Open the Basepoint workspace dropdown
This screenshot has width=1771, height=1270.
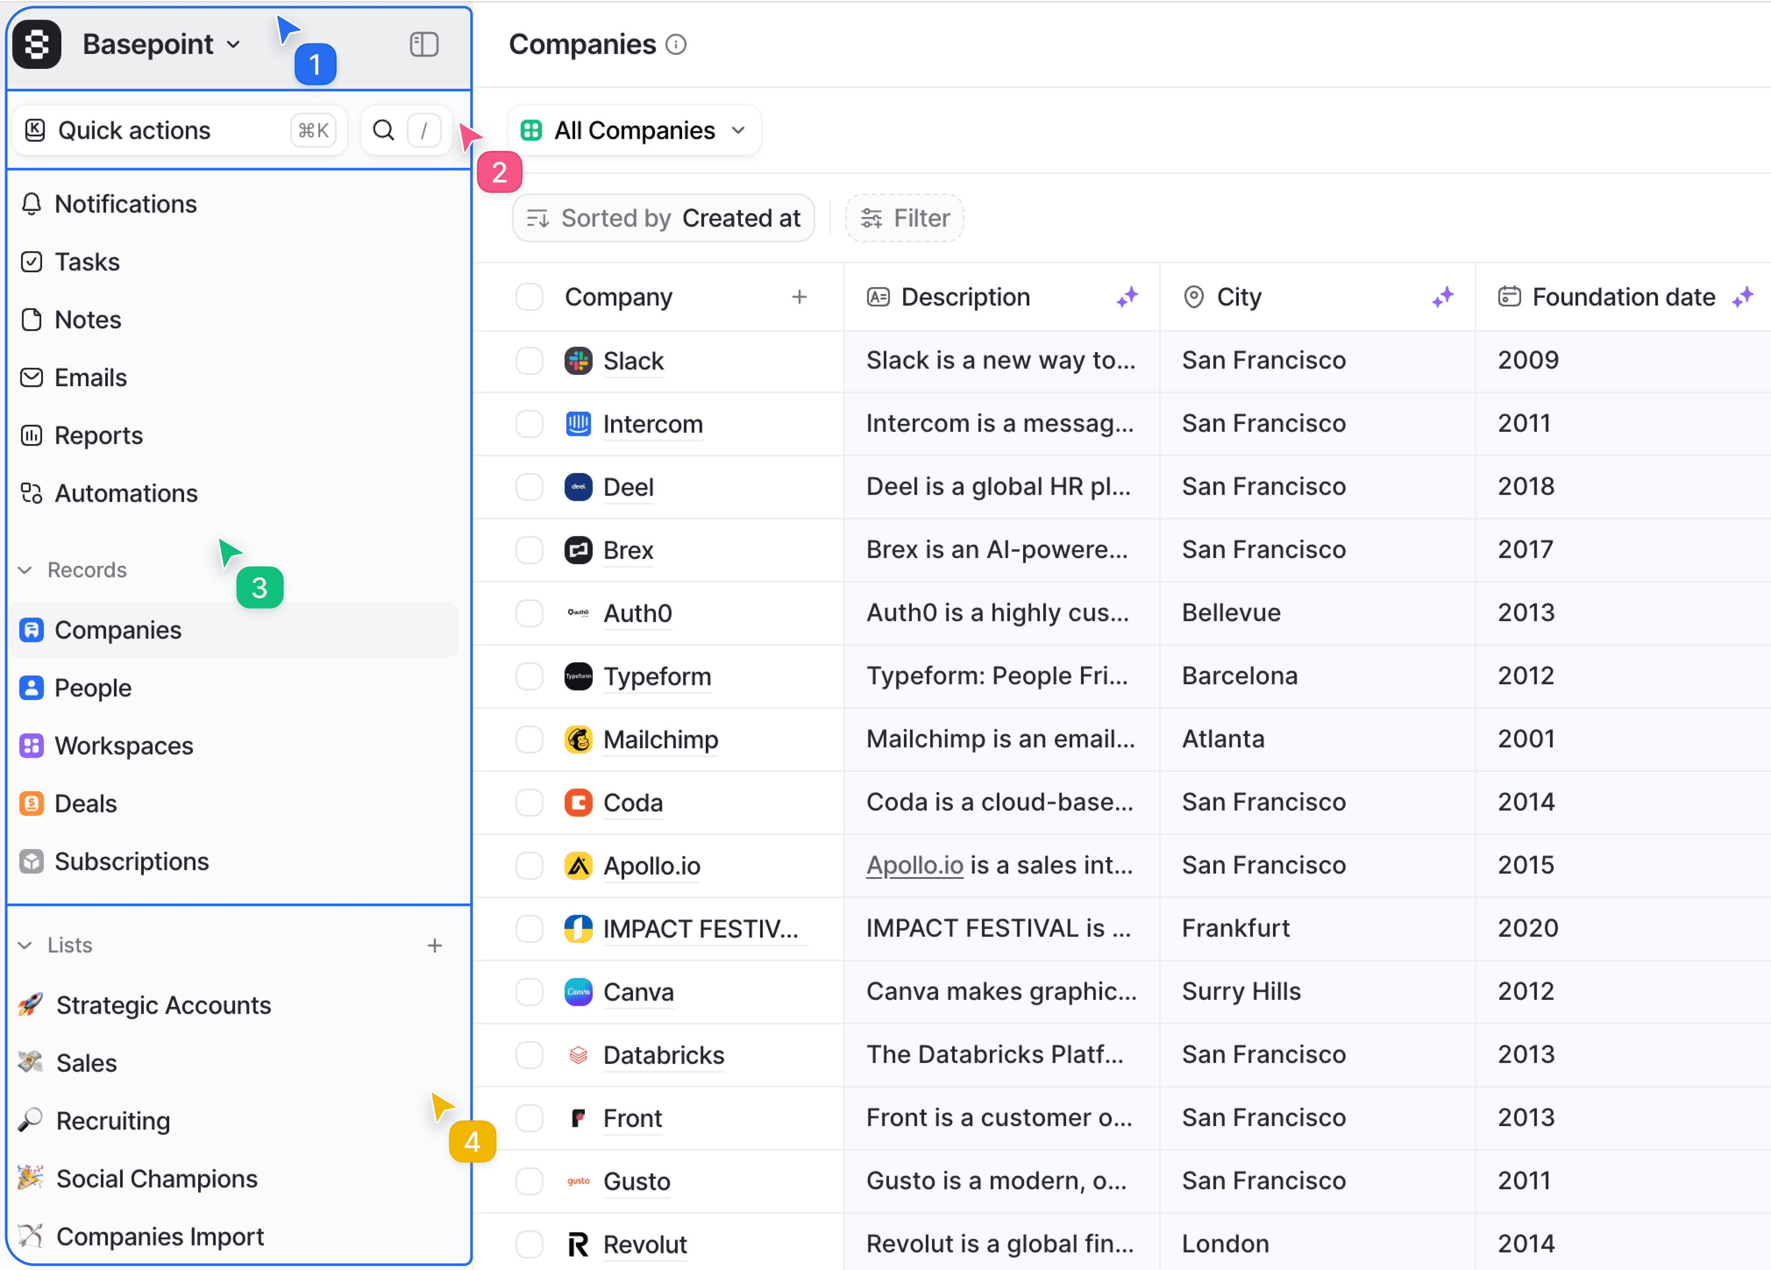[x=161, y=44]
